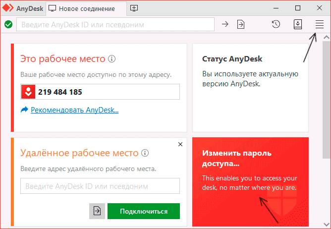Click the remote desk address input field
Viewport: 331px width, 229px height.
100,186
